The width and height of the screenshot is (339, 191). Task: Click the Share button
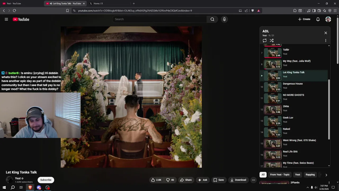[x=186, y=180]
